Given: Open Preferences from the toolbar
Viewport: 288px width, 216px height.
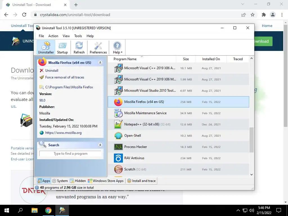Looking at the screenshot, I should pyautogui.click(x=98, y=48).
